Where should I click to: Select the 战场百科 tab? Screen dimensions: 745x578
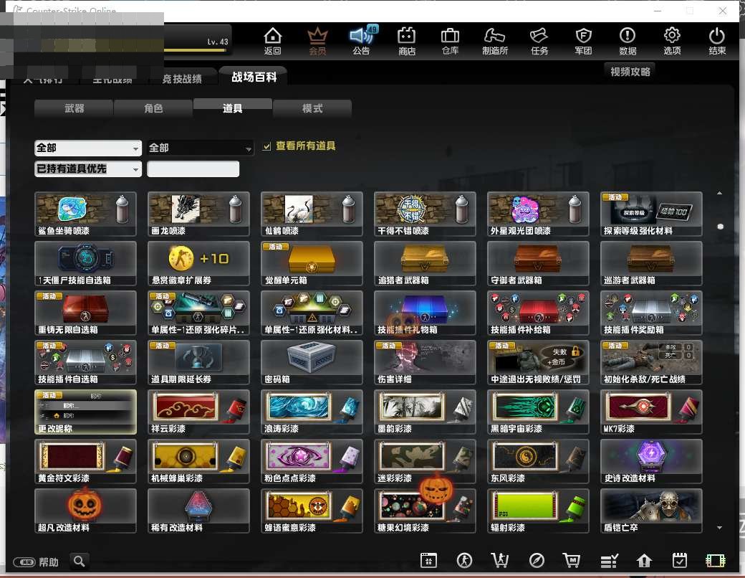point(254,77)
